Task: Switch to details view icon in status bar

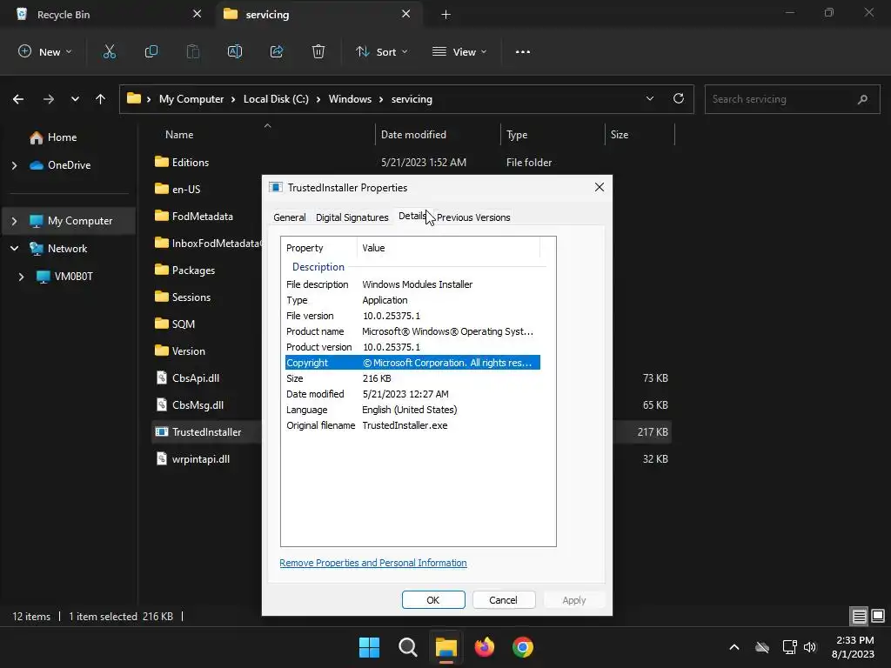Action: click(x=859, y=616)
